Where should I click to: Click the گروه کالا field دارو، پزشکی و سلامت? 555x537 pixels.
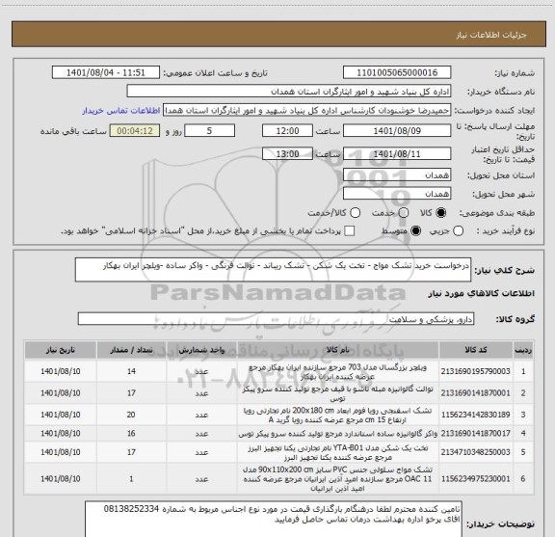276,319
